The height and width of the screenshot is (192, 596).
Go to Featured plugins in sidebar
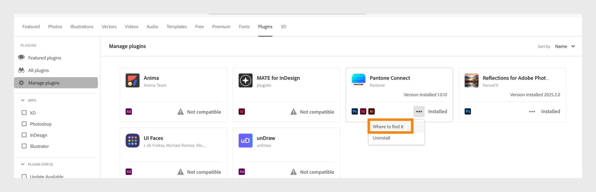pyautogui.click(x=44, y=58)
